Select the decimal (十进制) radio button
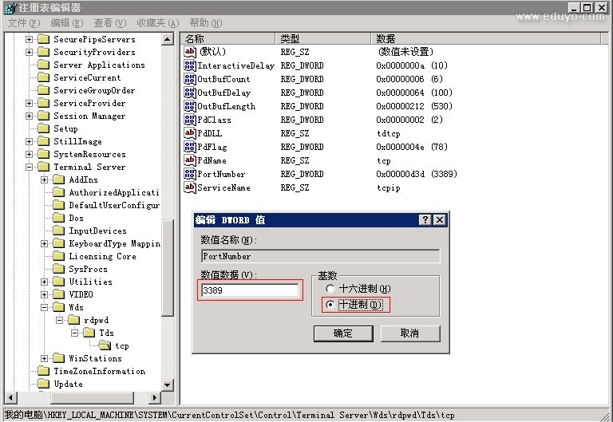 [330, 305]
